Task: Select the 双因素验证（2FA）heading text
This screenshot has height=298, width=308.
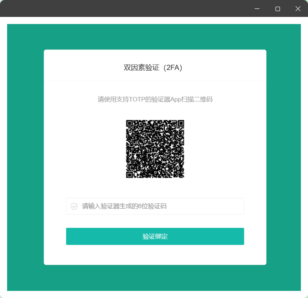Action: pyautogui.click(x=153, y=68)
